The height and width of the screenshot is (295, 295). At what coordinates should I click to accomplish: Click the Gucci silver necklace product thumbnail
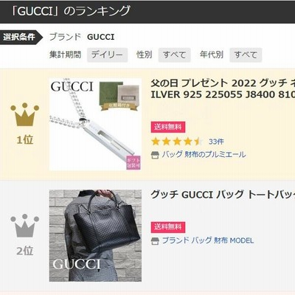click(95, 124)
